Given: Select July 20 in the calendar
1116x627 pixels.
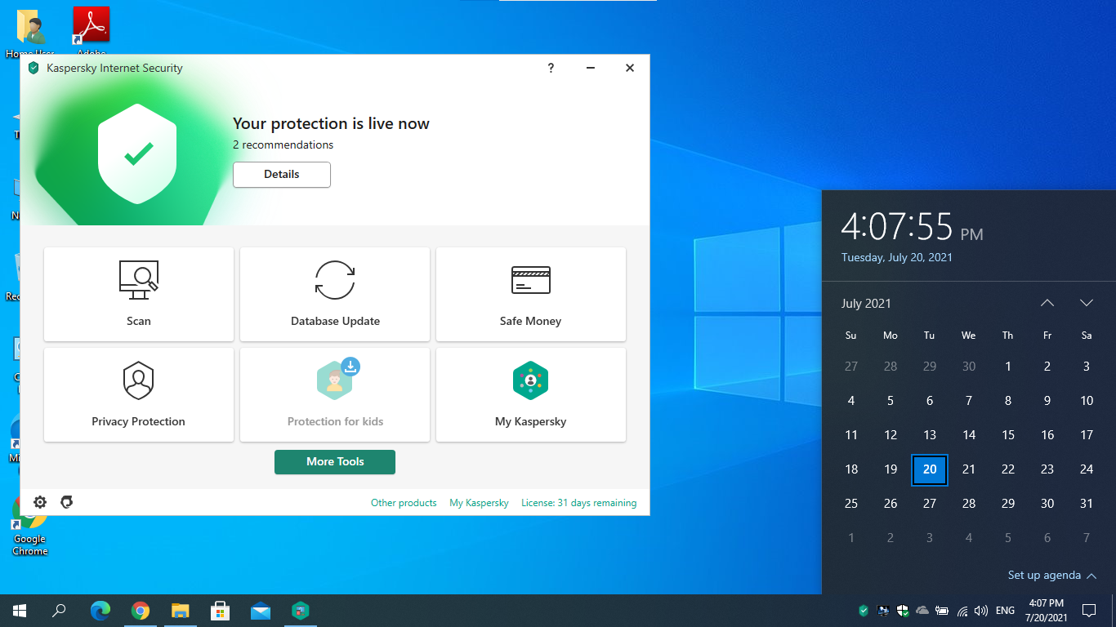Looking at the screenshot, I should coord(930,469).
